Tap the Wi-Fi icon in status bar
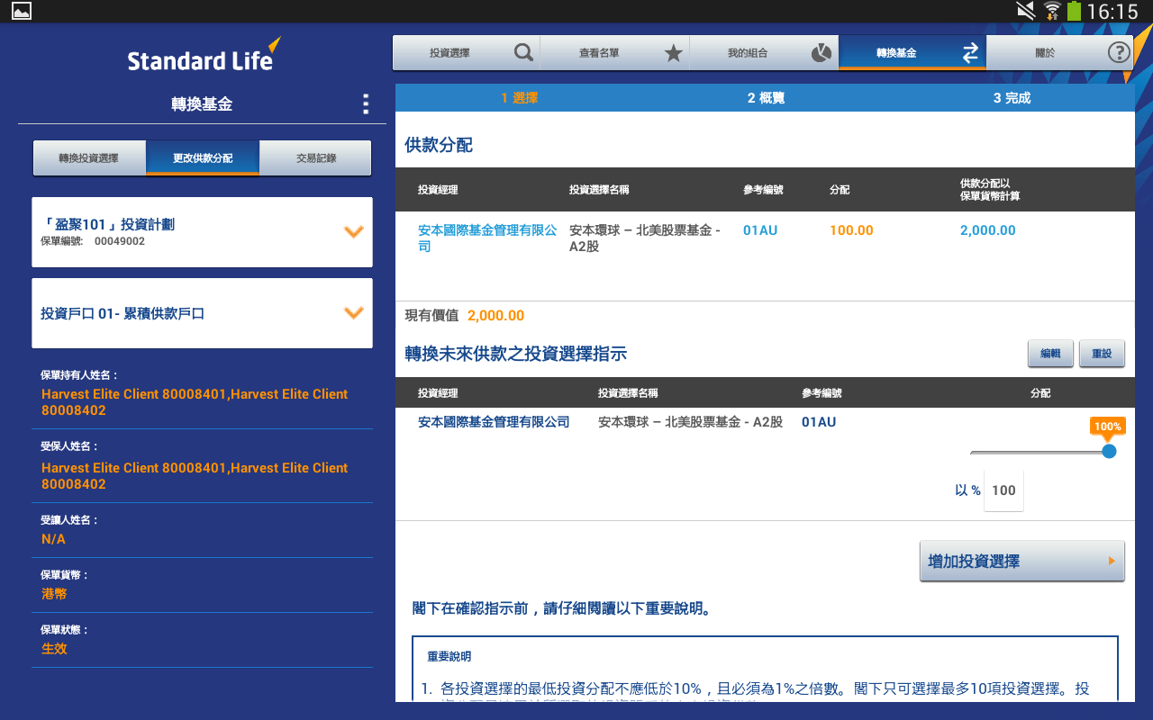The height and width of the screenshot is (720, 1153). click(x=1052, y=11)
